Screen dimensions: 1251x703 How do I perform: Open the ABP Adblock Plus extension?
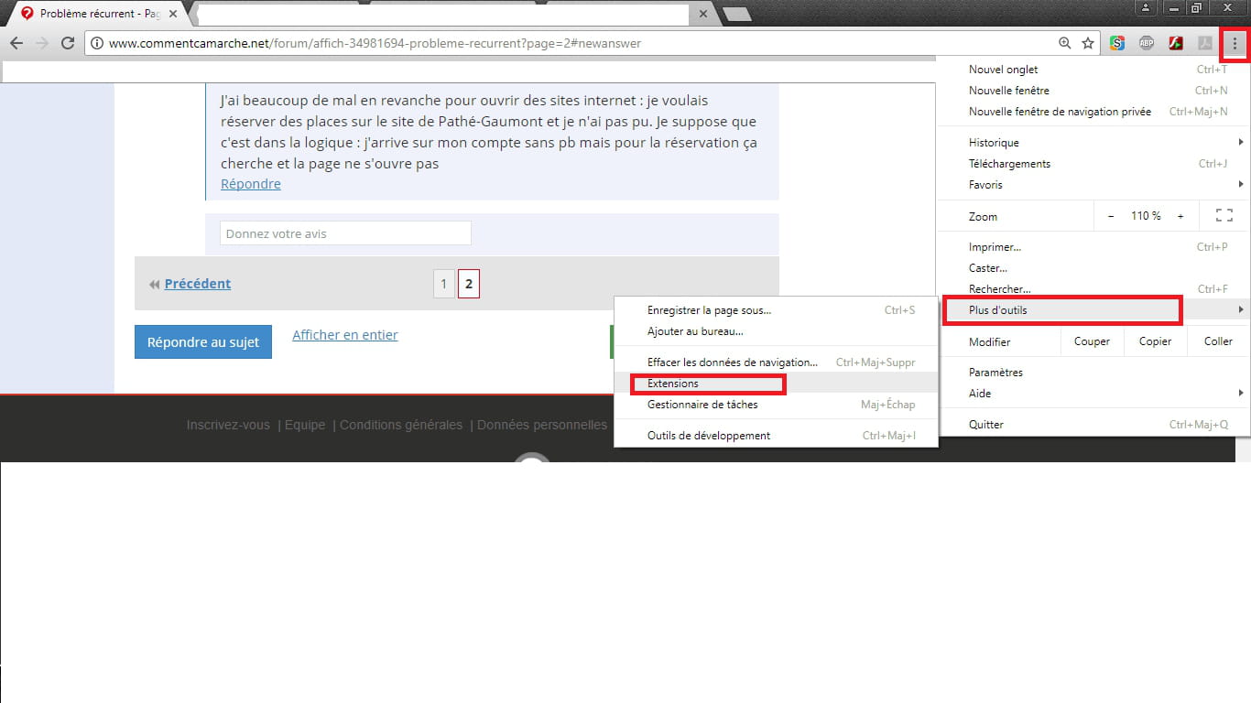1147,43
